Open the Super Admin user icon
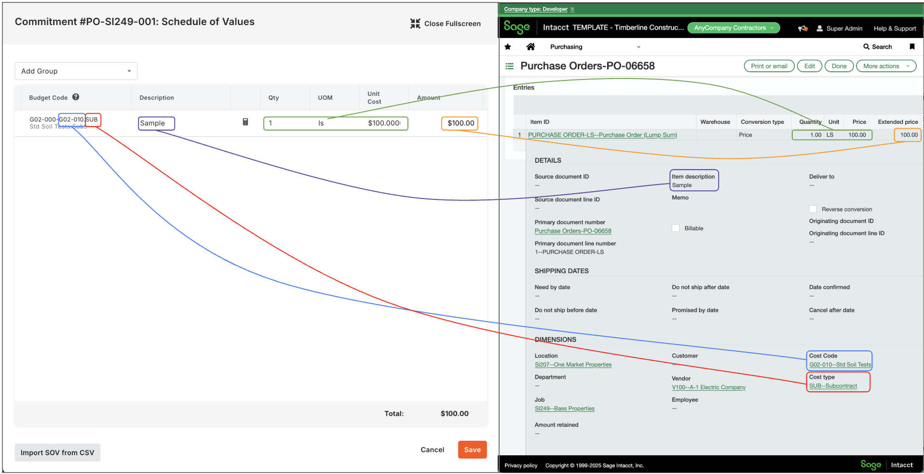Viewport: 924px width, 474px height. tap(819, 28)
